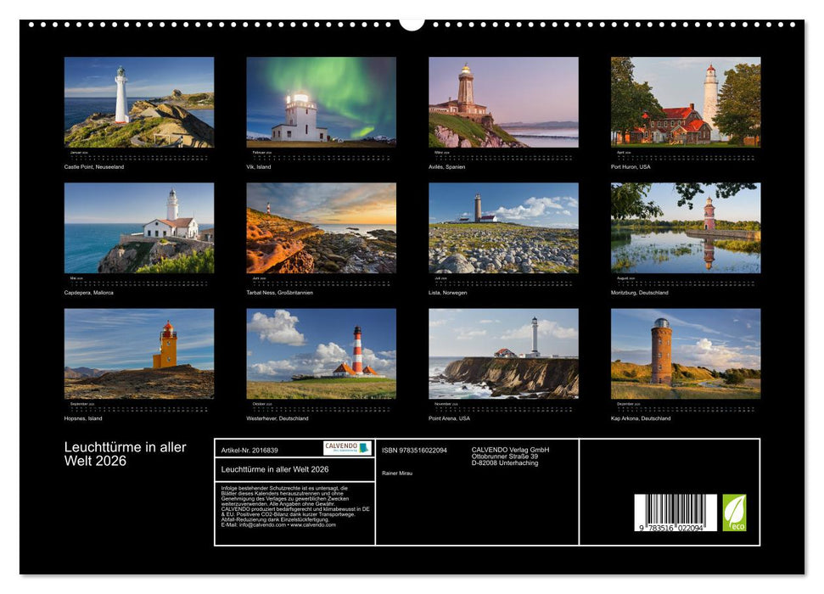824x594 pixels.
Task: Click the Hopsnes, Island orange lighthouse image
Action: tap(139, 353)
